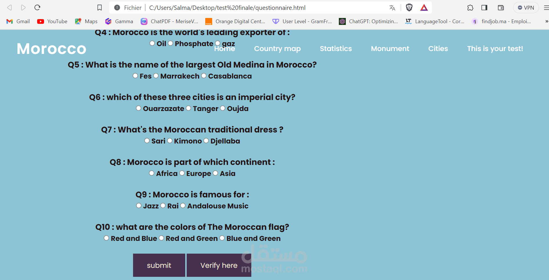Open Brave Shields lion icon
The height and width of the screenshot is (280, 549).
[409, 8]
